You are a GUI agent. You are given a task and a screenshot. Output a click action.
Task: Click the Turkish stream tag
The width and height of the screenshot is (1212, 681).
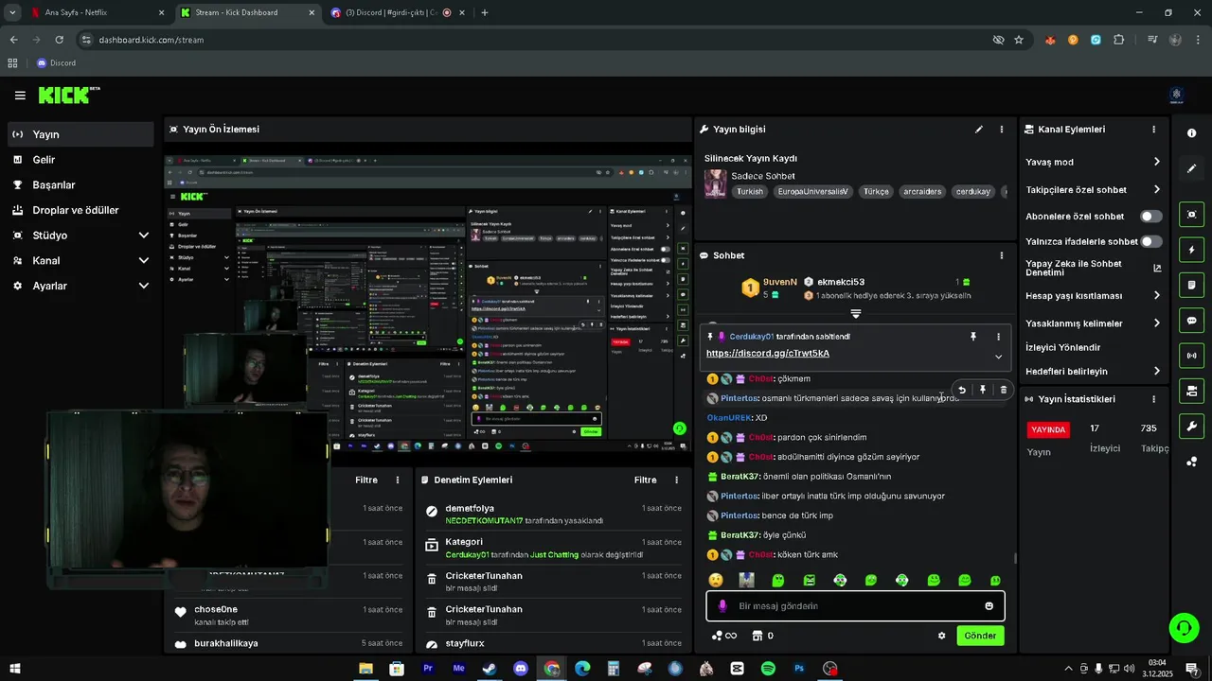click(750, 191)
